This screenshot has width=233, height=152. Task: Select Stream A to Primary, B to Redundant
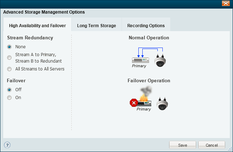point(9,58)
